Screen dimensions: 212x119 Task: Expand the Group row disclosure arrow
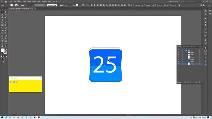point(186,57)
